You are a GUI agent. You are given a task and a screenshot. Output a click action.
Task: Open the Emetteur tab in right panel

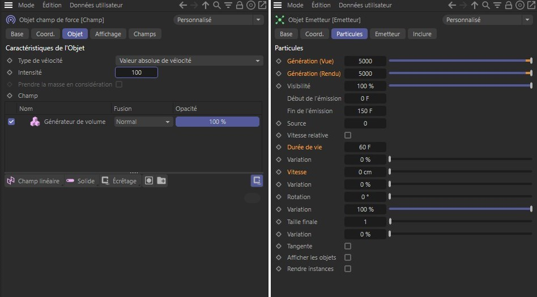pos(387,34)
